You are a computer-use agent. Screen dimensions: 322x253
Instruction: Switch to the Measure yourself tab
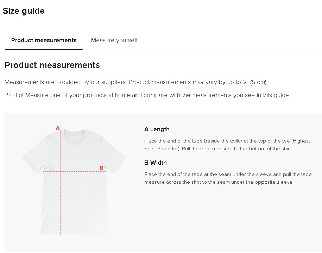114,40
